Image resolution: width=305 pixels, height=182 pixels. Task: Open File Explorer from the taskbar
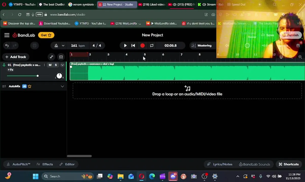point(121,176)
